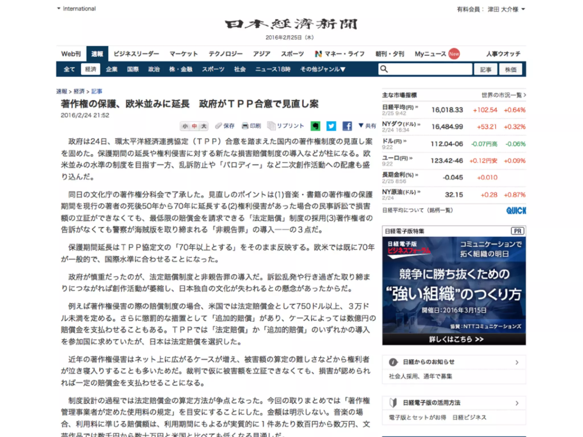Set text size to medium 中
Screen dimensions: 583x437
pos(194,126)
